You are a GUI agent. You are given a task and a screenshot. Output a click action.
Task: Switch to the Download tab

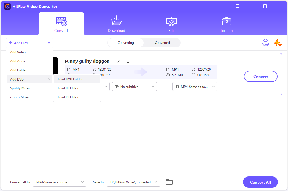(x=116, y=24)
